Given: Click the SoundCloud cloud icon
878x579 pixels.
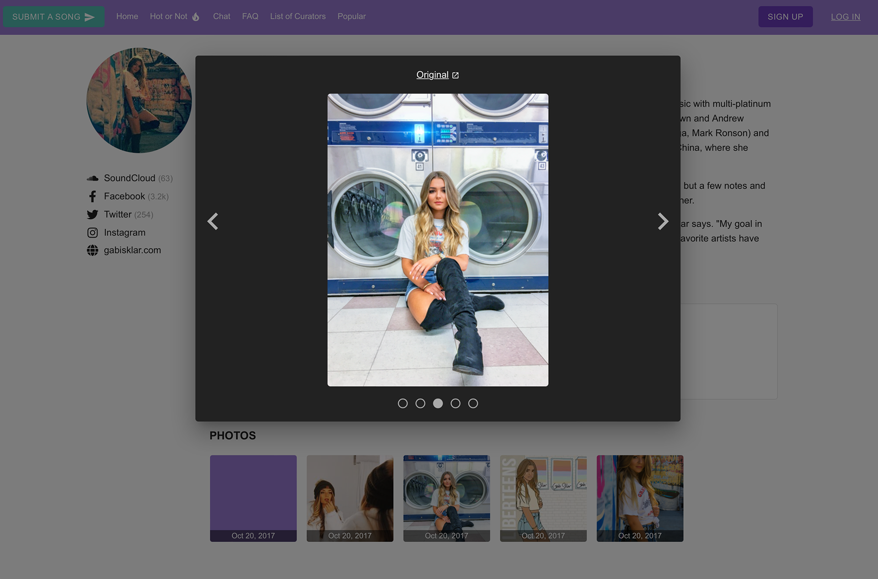Looking at the screenshot, I should click(x=92, y=178).
